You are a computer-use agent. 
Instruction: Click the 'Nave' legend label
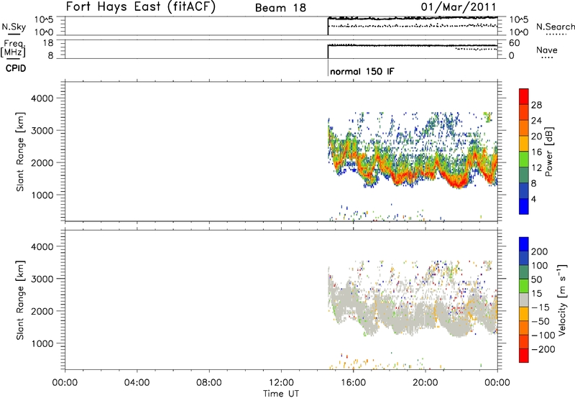point(546,50)
